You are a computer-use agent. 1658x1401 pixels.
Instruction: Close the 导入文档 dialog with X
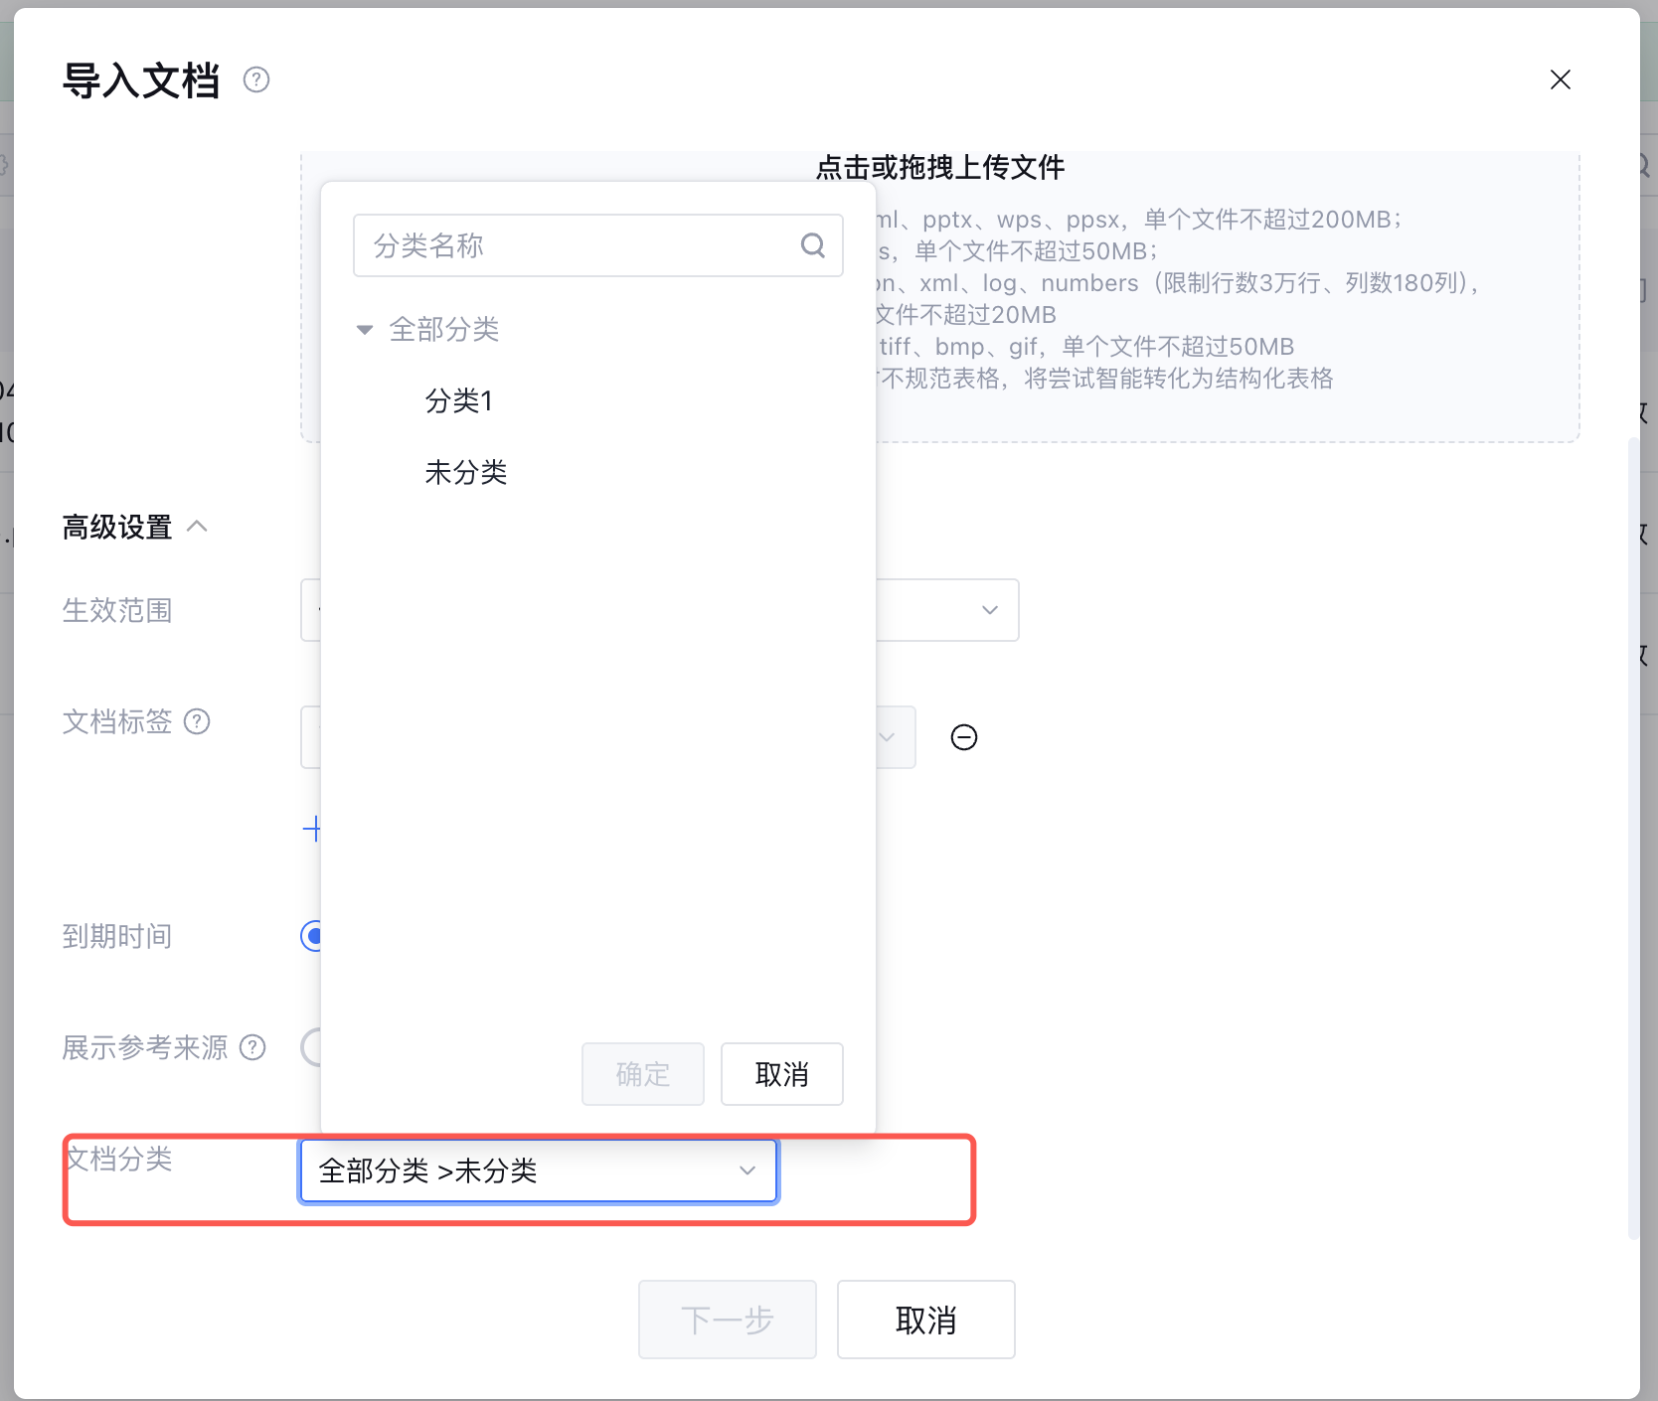point(1560,79)
